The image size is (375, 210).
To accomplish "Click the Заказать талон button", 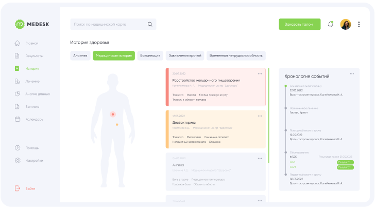I will (x=300, y=24).
